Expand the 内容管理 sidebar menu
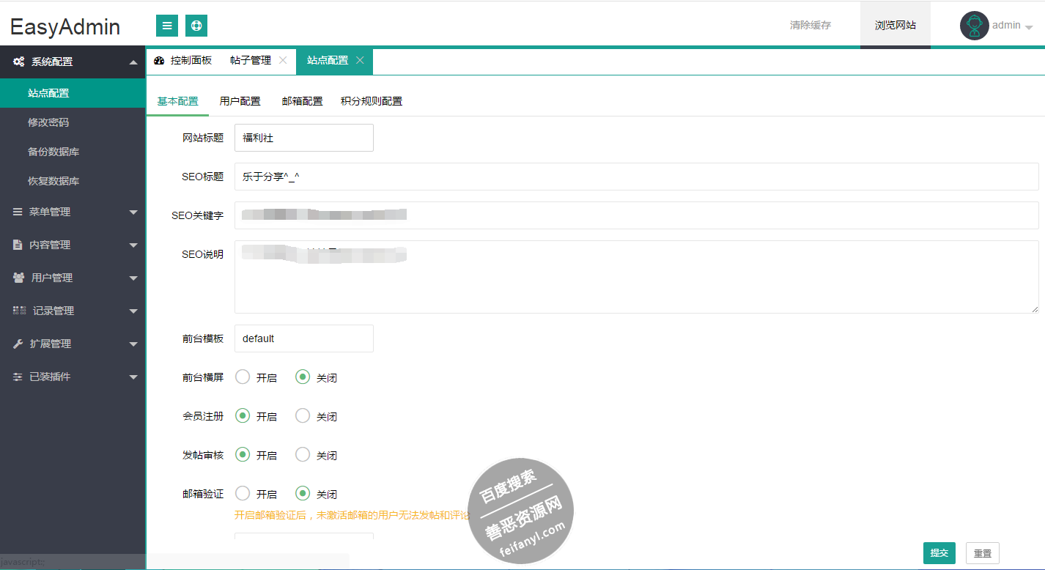Image resolution: width=1045 pixels, height=570 pixels. (73, 245)
